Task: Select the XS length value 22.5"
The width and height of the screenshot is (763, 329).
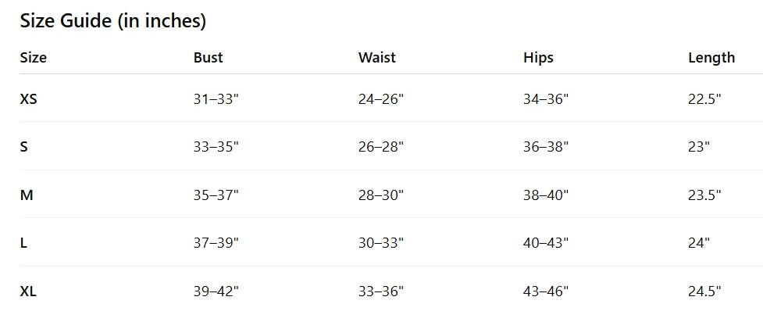Action: [x=704, y=98]
